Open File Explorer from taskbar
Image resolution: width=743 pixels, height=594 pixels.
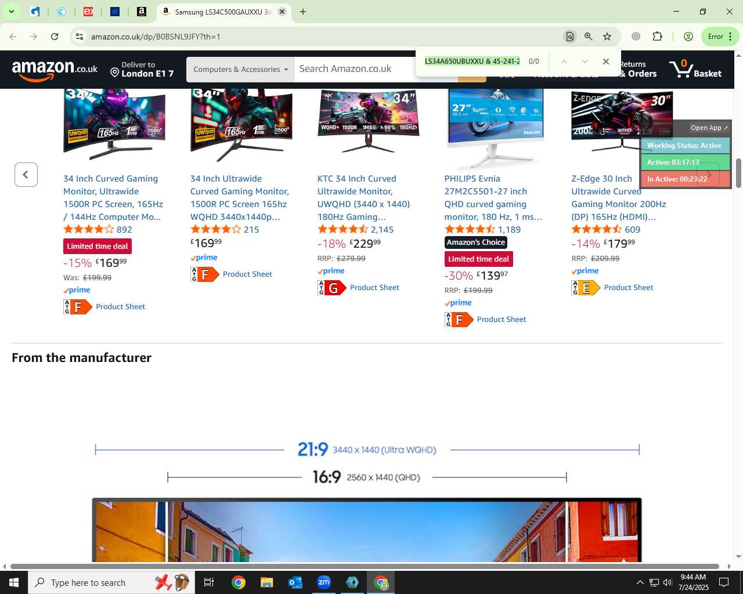click(x=266, y=582)
